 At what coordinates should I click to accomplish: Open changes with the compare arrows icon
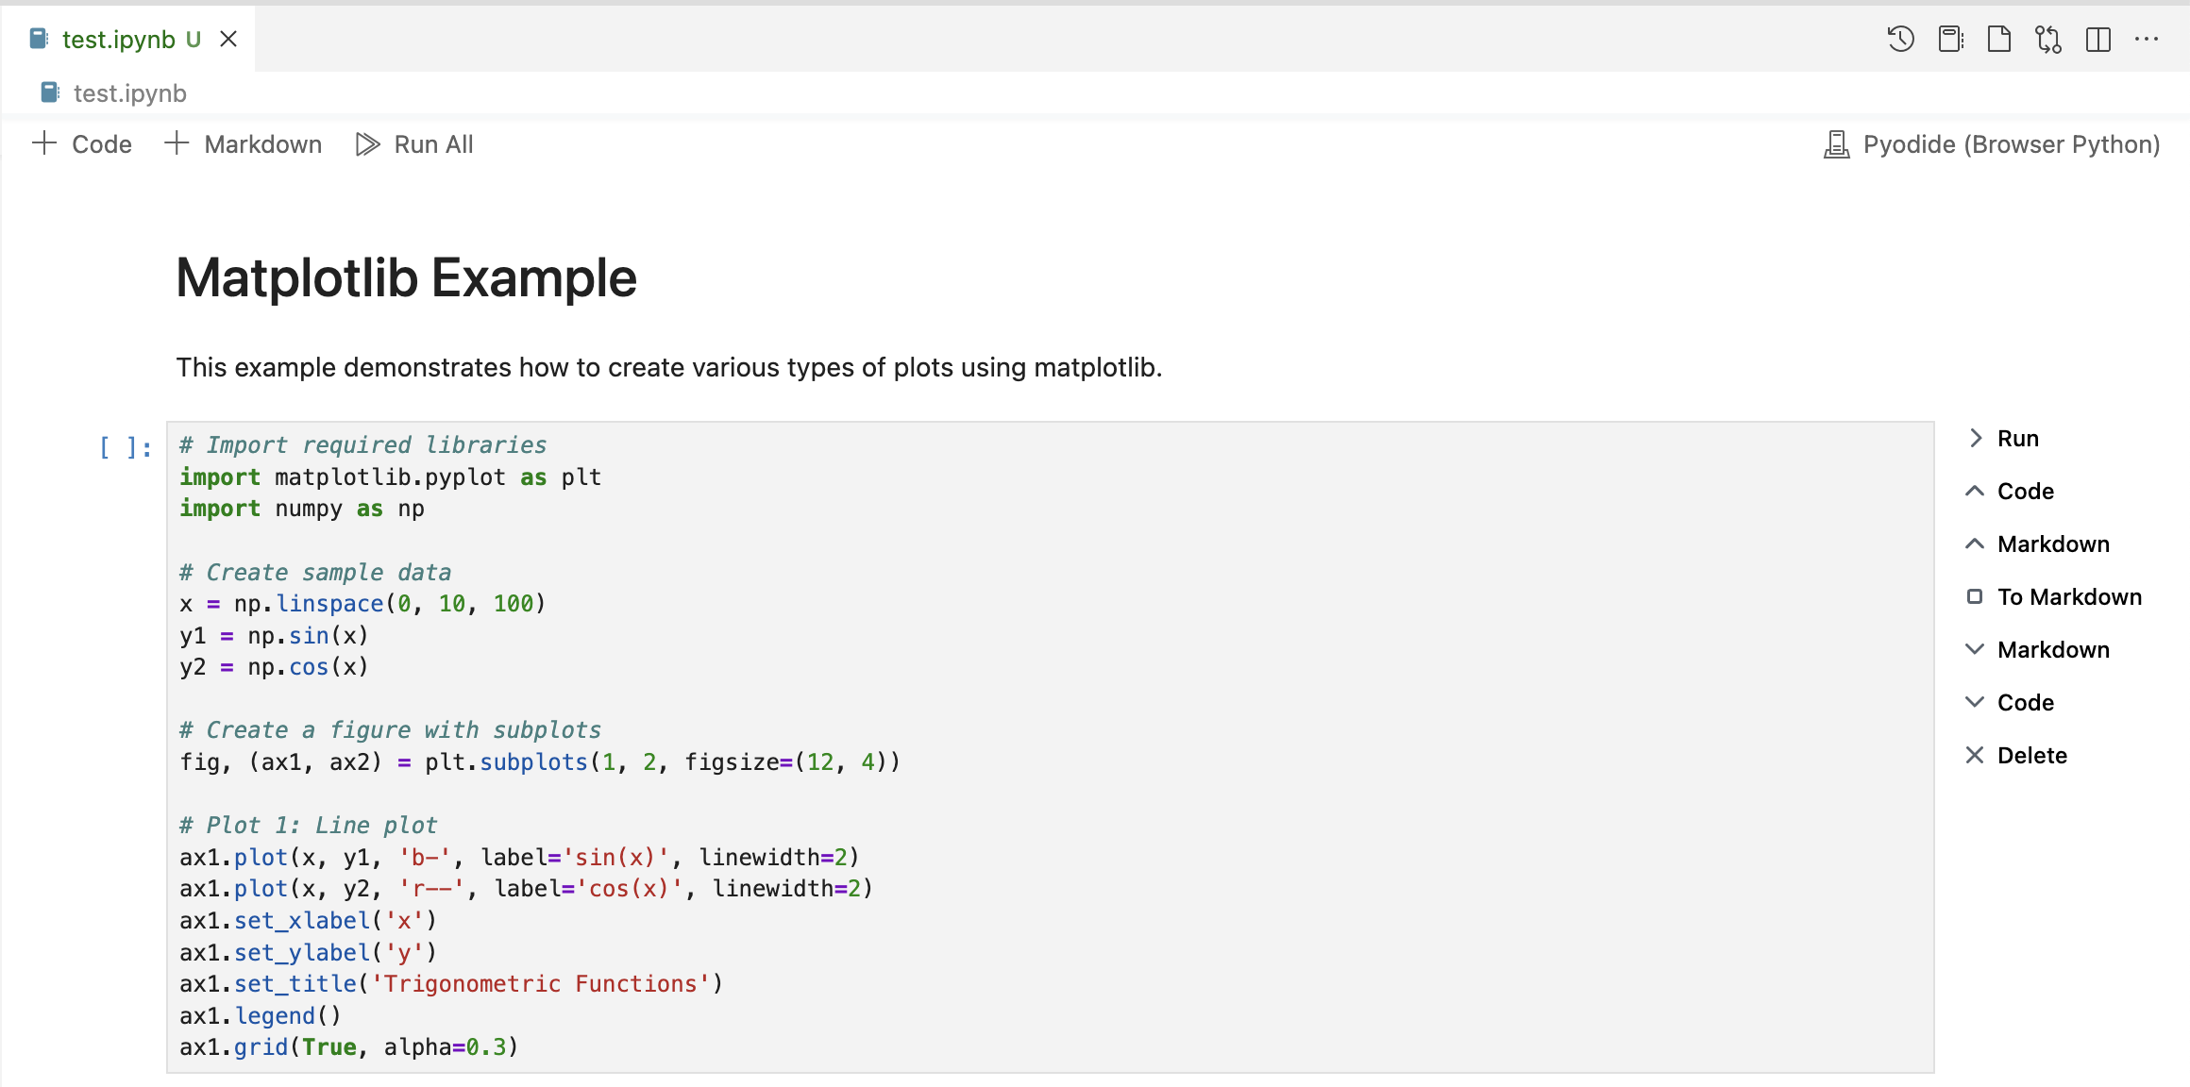pos(2047,39)
